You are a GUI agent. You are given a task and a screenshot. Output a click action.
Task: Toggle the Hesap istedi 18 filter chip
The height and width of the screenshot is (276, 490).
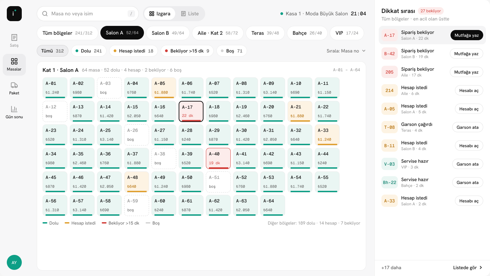pyautogui.click(x=133, y=51)
